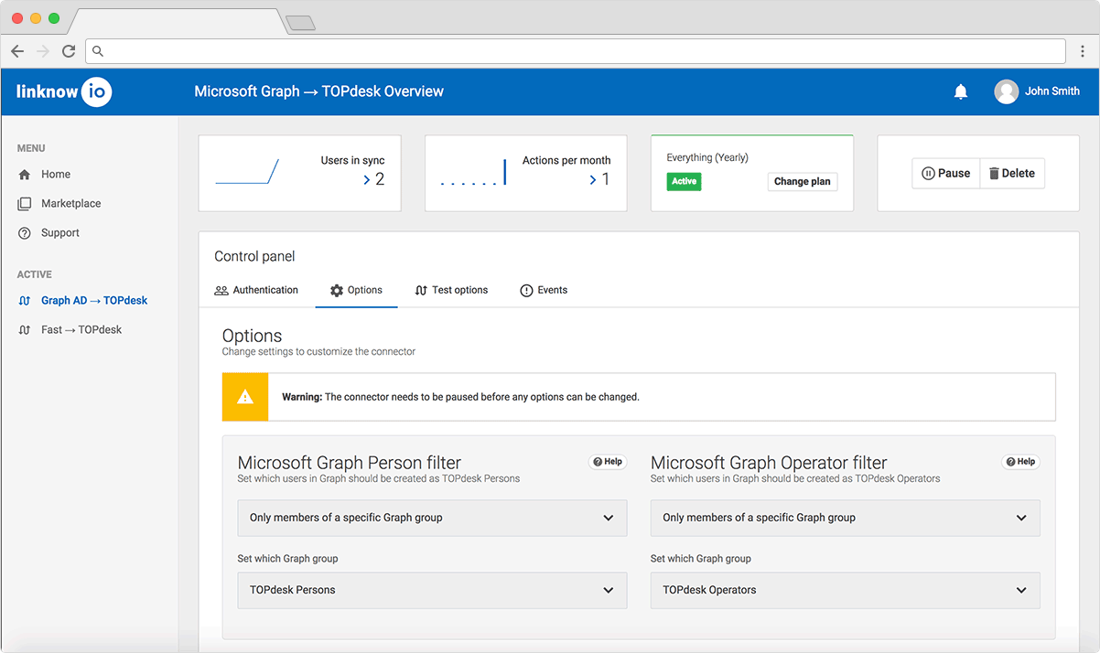Click the notification bell icon
This screenshot has width=1100, height=653.
pos(961,91)
